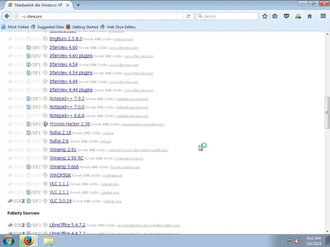This screenshot has width=330, height=247.
Task: Visit downloadarchive.documentfoundation.org source link
Action: [148, 225]
